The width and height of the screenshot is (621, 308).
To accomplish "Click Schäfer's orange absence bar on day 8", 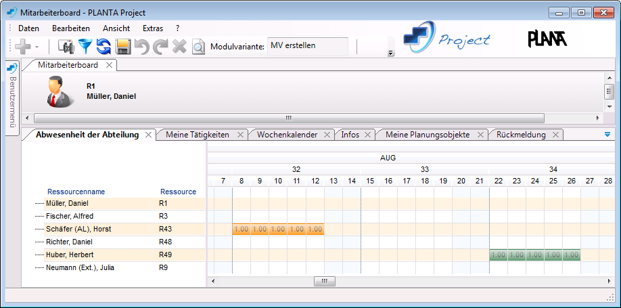I will click(241, 229).
